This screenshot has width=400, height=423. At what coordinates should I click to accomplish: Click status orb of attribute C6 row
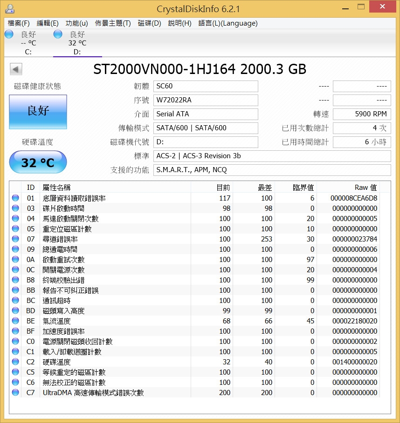coord(15,383)
